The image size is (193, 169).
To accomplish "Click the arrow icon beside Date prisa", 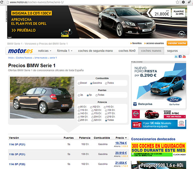I will tap(135, 104).
